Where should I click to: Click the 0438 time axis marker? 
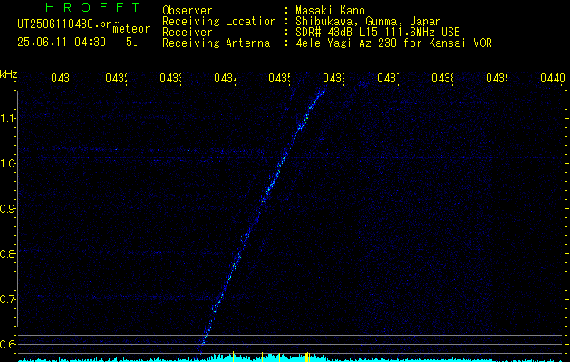point(443,78)
